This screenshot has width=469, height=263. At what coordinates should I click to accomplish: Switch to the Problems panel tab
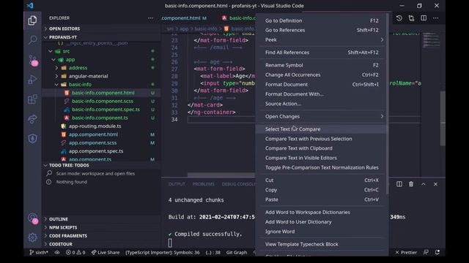coord(203,184)
